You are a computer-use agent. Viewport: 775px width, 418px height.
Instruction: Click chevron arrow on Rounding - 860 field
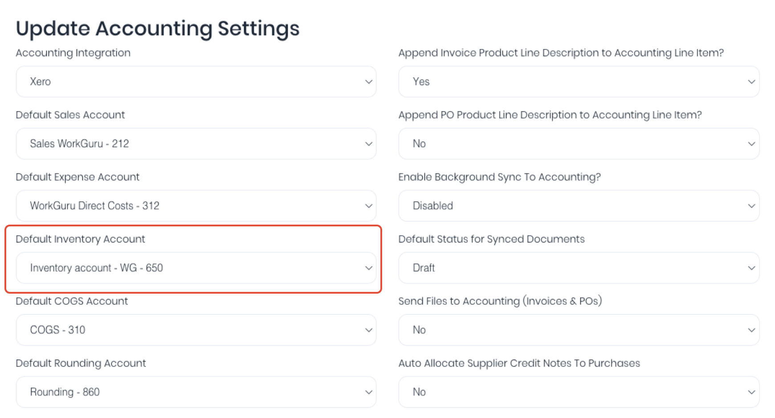369,392
